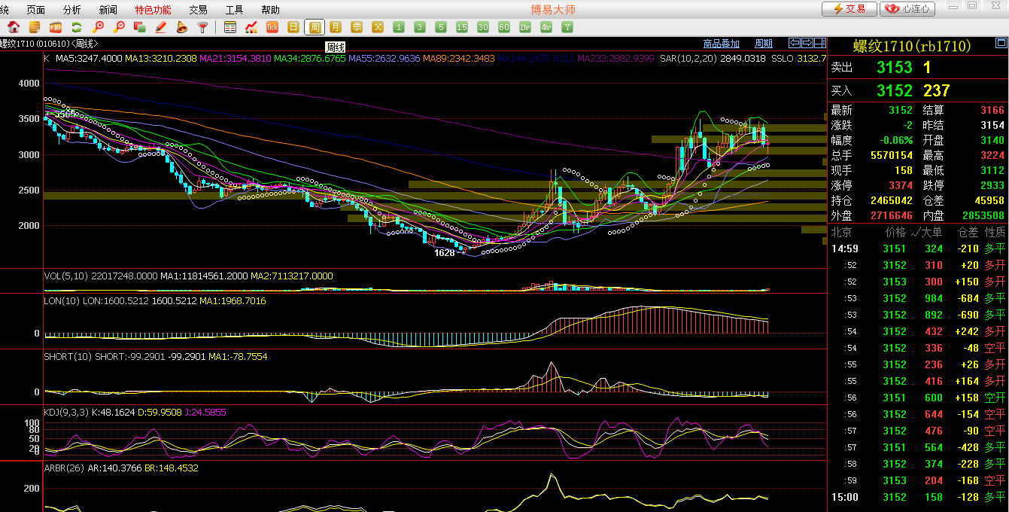Click the 螺纹1710(rb1710) panel title

point(912,47)
